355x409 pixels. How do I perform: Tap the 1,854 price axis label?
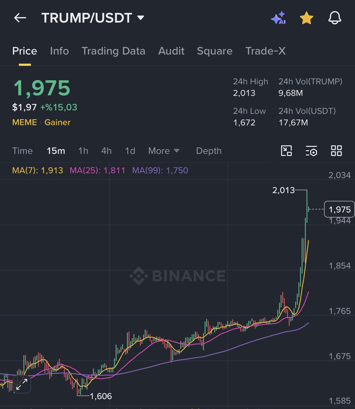[340, 266]
